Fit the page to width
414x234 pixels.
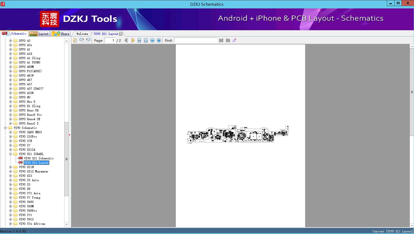click(139, 40)
